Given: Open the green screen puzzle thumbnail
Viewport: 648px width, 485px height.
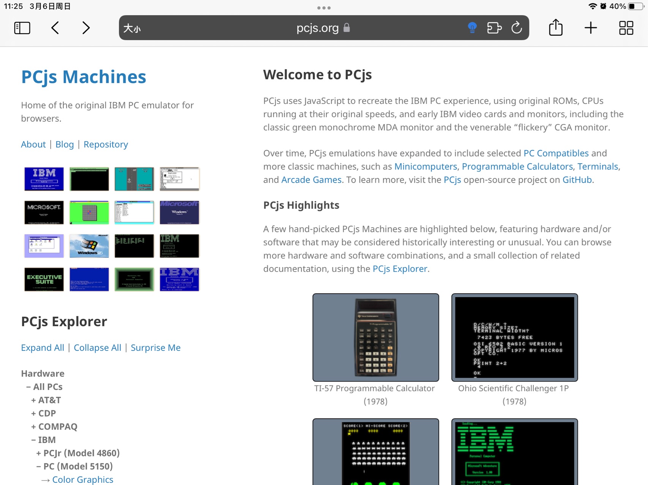Looking at the screenshot, I should coord(89,213).
